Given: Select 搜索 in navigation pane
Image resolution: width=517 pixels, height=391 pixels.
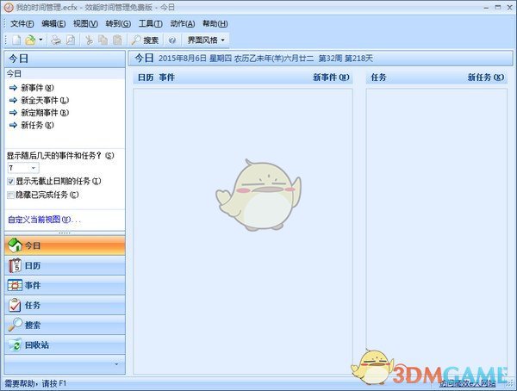Looking at the screenshot, I should 65,325.
